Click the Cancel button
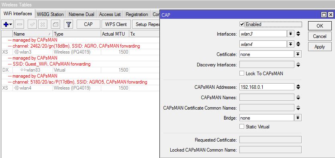The width and height of the screenshot is (335, 158). [x=320, y=36]
